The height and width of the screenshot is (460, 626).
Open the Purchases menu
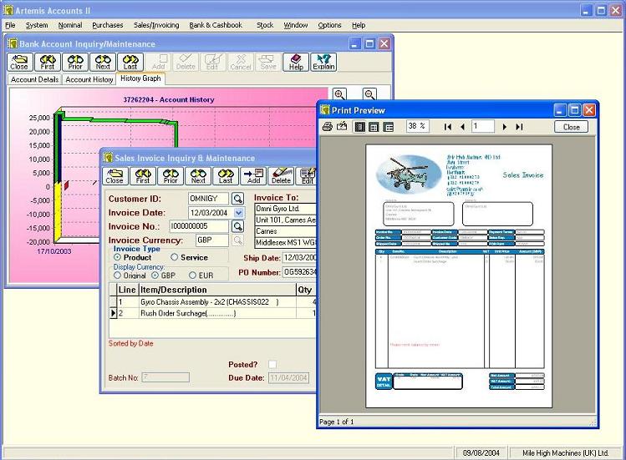pyautogui.click(x=107, y=25)
